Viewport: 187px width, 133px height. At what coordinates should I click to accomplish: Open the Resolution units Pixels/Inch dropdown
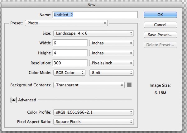[x=112, y=63]
